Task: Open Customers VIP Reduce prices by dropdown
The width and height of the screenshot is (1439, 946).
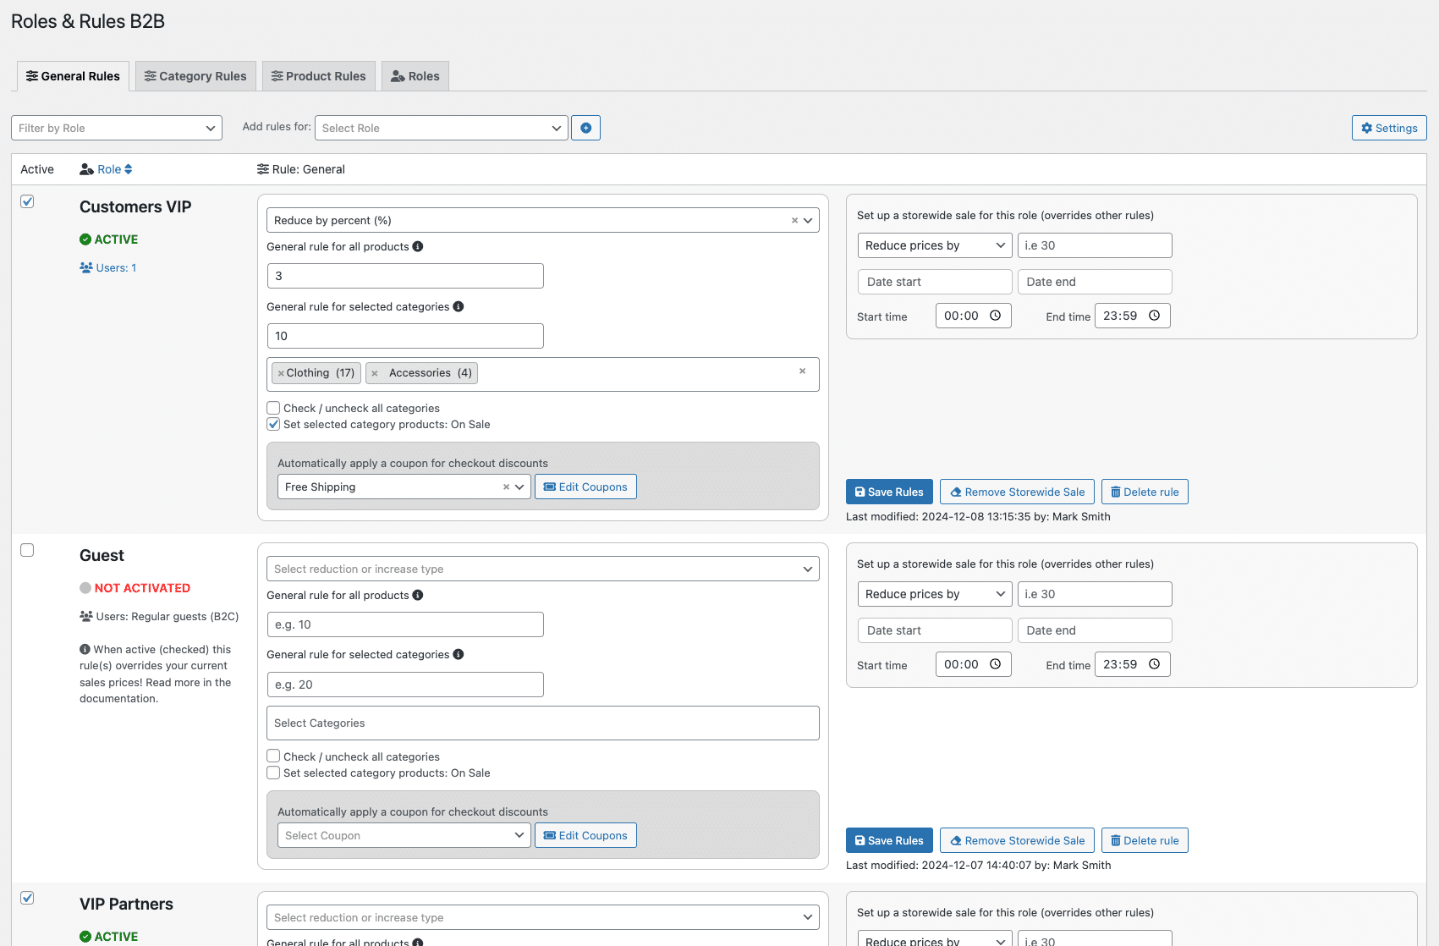Action: coord(934,245)
